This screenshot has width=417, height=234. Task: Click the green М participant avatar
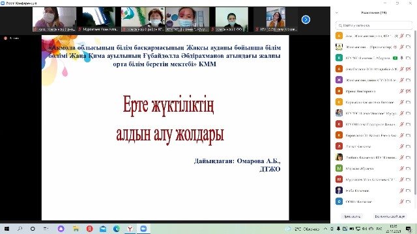click(339, 168)
